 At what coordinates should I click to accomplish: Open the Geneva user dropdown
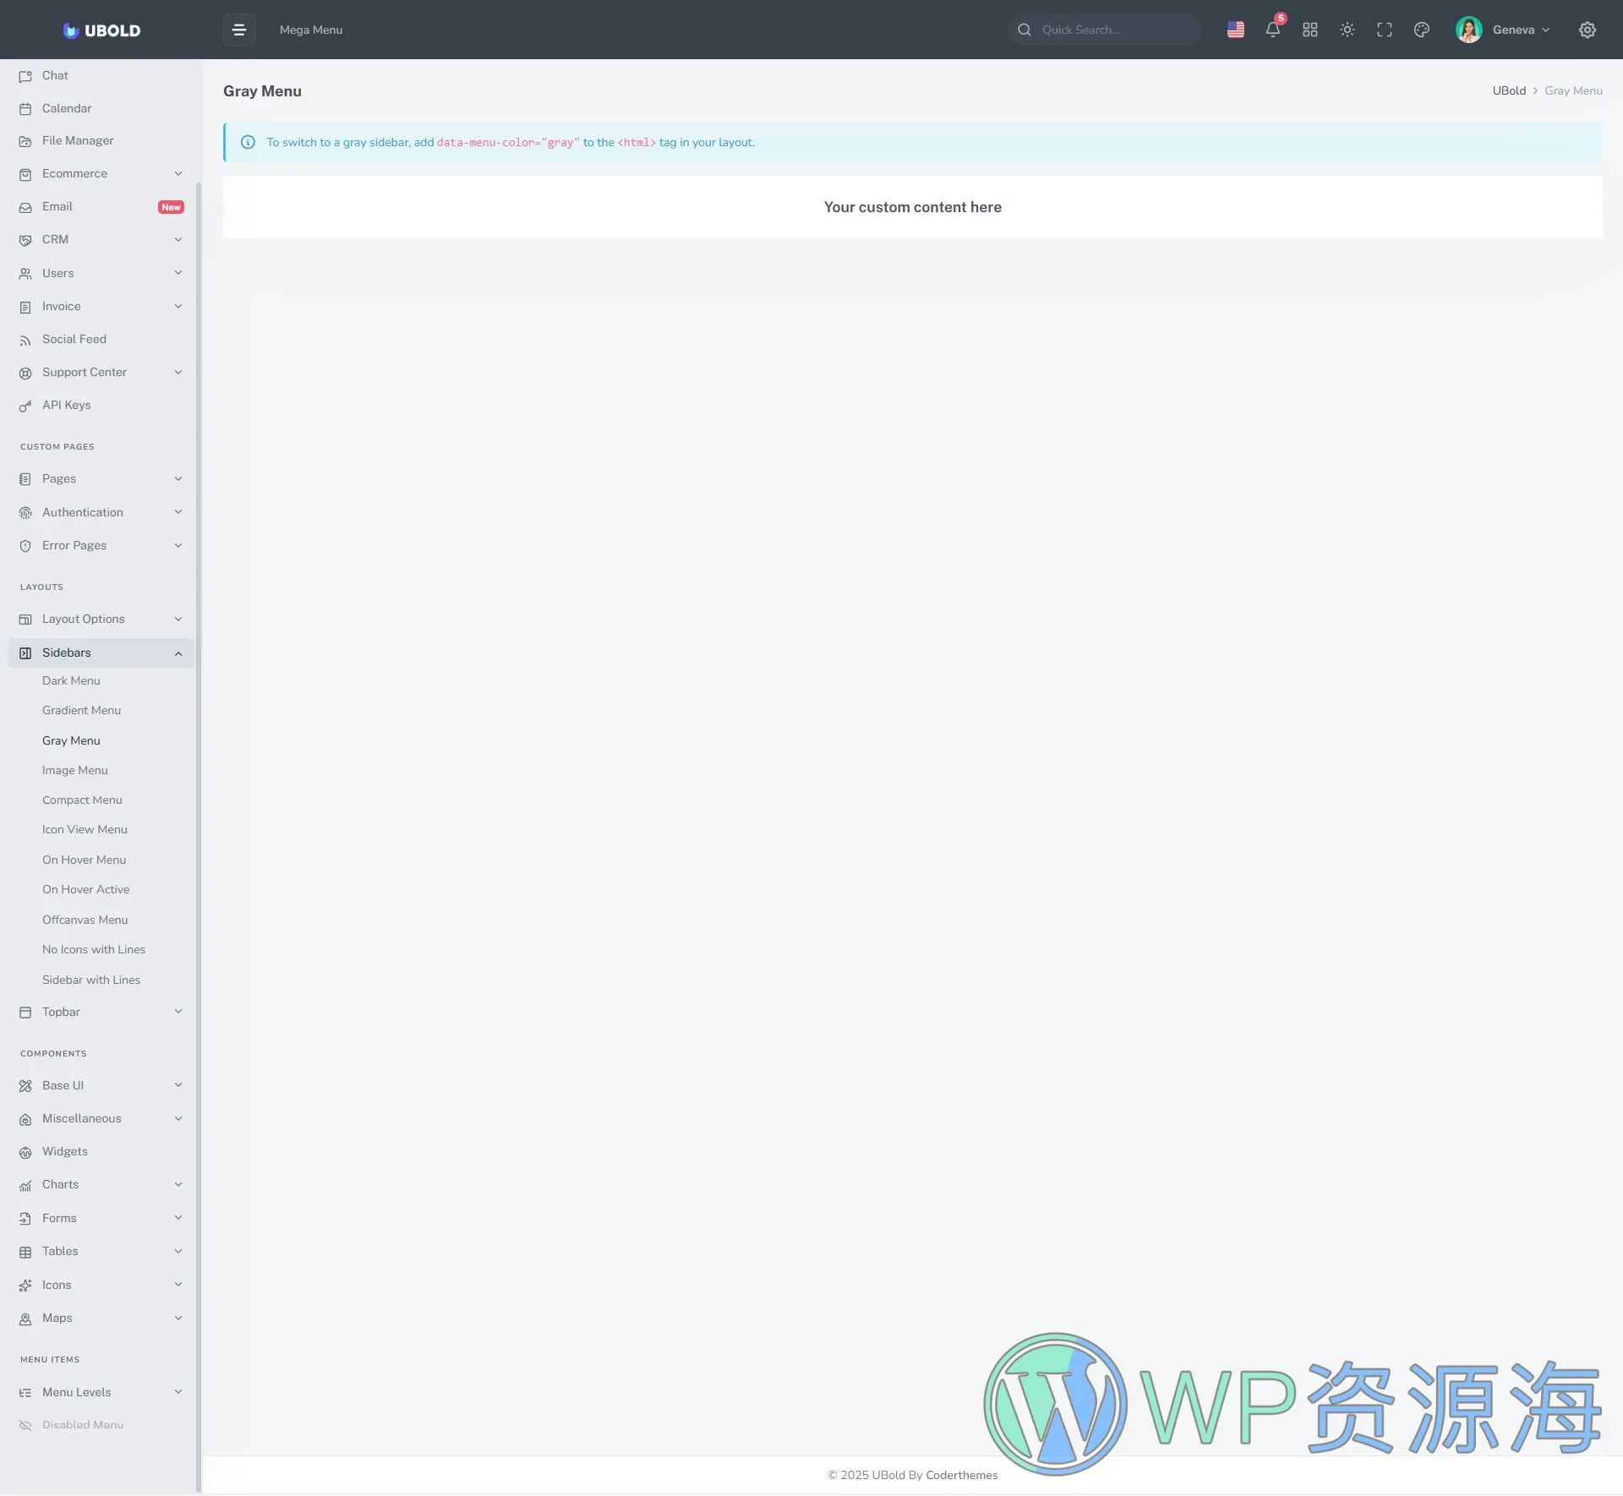1503,30
